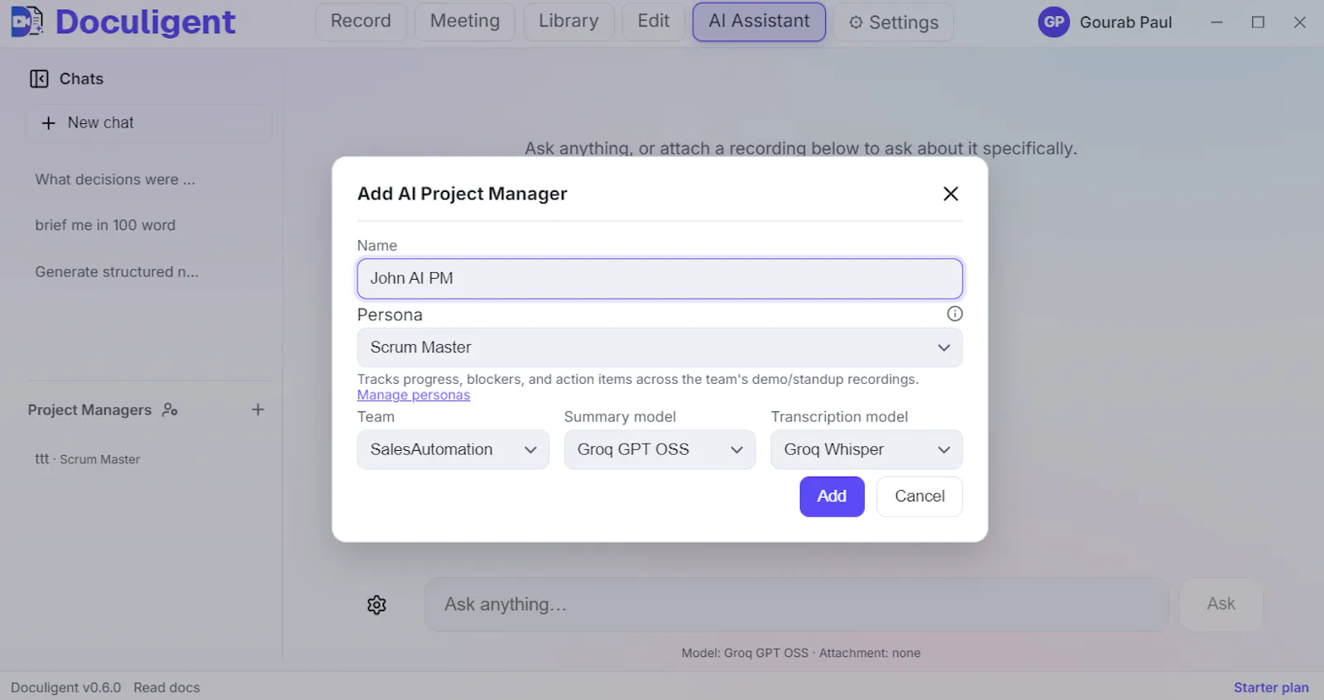The height and width of the screenshot is (700, 1324).
Task: Open the Read docs link
Action: (x=167, y=688)
